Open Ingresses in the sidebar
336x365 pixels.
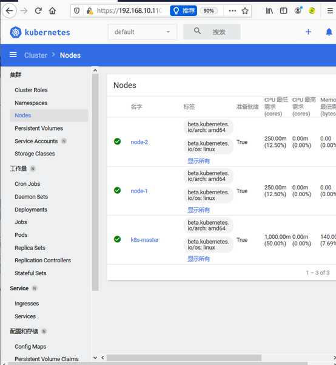27,304
